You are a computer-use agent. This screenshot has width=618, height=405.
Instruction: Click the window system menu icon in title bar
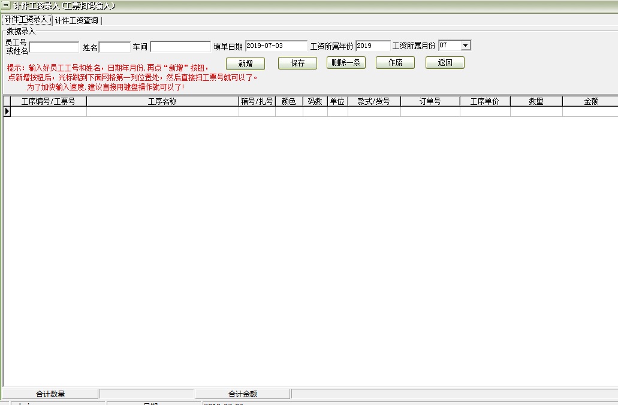coord(6,5)
